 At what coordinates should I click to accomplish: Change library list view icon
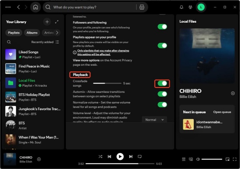pyautogui.click(x=57, y=42)
